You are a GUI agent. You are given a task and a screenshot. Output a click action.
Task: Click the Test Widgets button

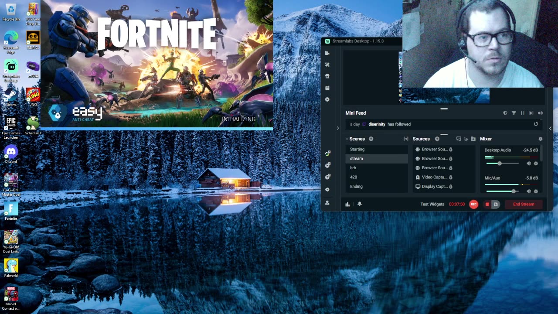coord(432,204)
